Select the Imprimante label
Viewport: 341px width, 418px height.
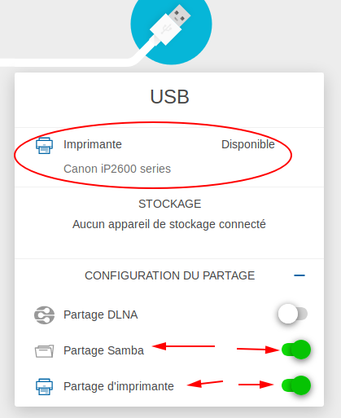[93, 144]
